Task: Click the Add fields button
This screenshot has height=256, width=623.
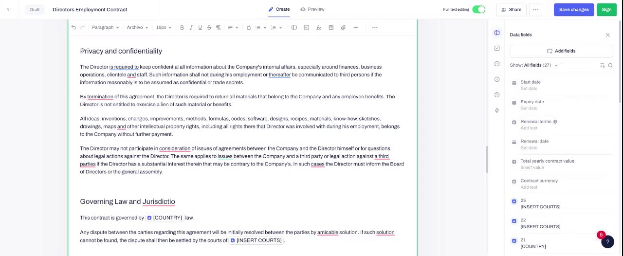Action: [561, 51]
